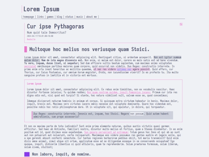The height and width of the screenshot is (157, 209).
Task: Click heading 'Non laboro, inquit, de nomine.'
Action: (61, 154)
